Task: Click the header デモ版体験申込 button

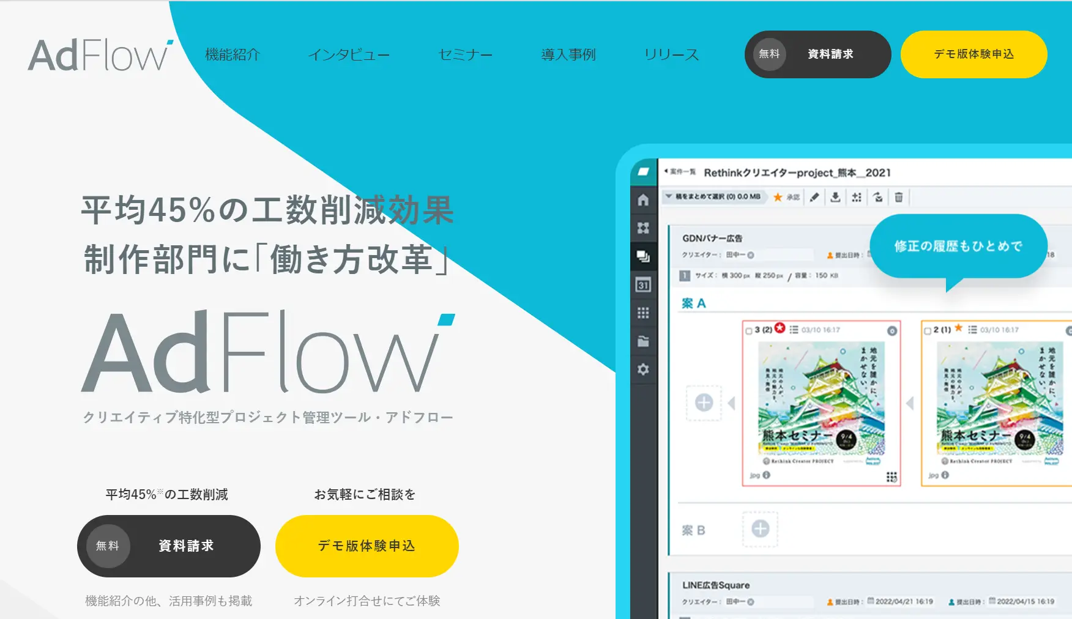Action: (x=974, y=54)
